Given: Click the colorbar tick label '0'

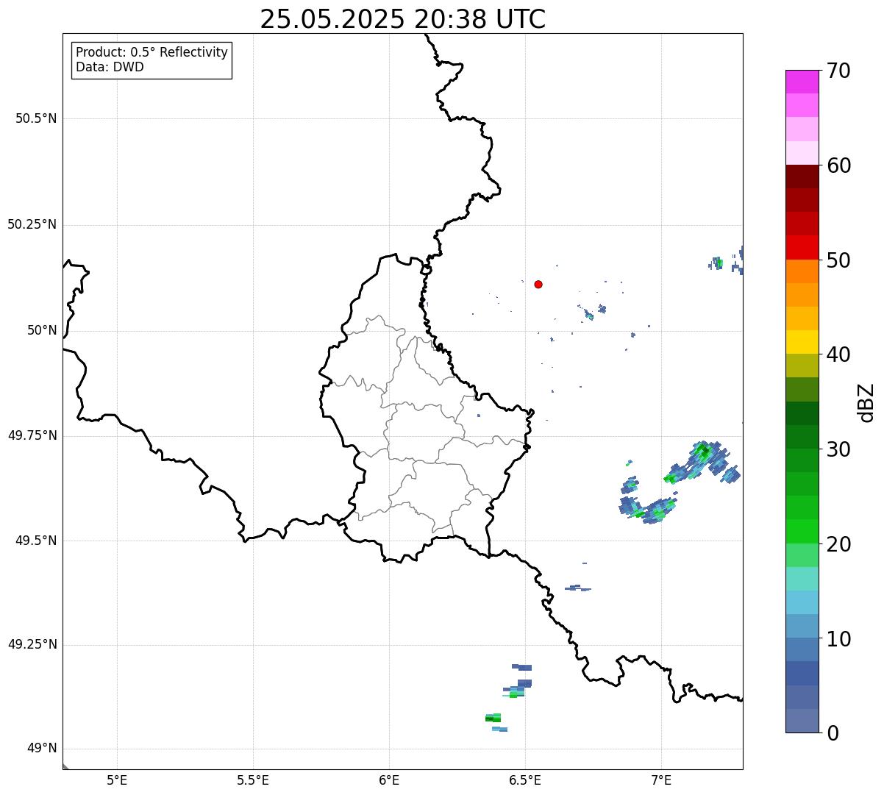Looking at the screenshot, I should coord(833,733).
